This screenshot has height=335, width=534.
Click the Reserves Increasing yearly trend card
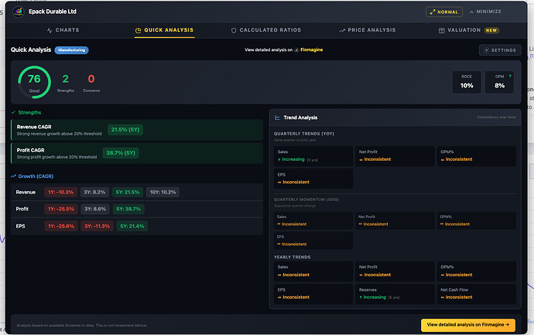point(394,293)
